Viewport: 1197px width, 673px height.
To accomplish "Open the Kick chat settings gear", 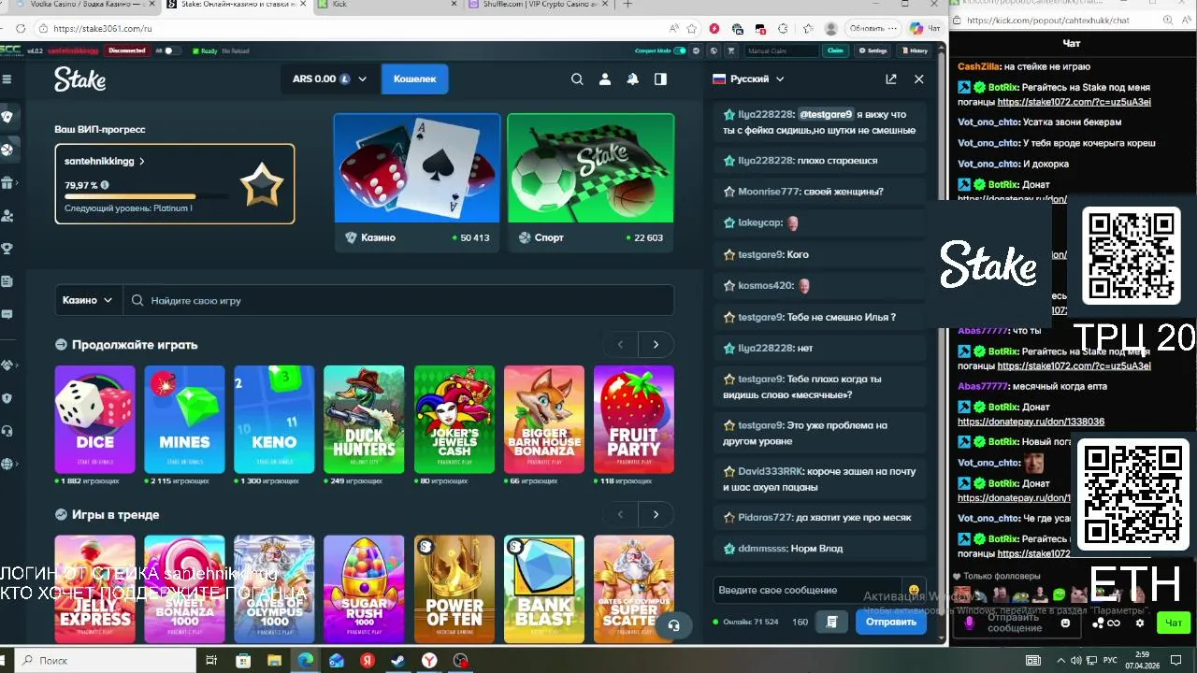I will [1140, 623].
